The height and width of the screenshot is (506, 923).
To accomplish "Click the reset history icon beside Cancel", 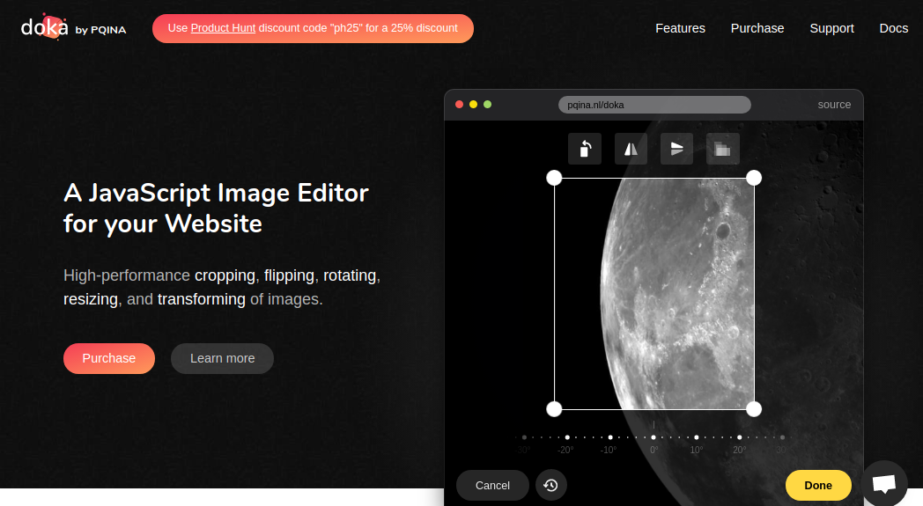I will pyautogui.click(x=551, y=485).
